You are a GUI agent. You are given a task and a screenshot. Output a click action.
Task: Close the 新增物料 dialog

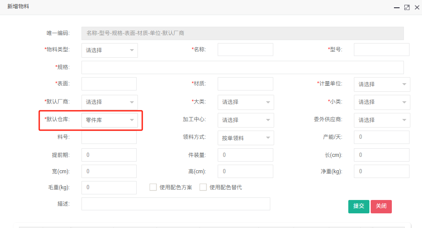tap(416, 7)
